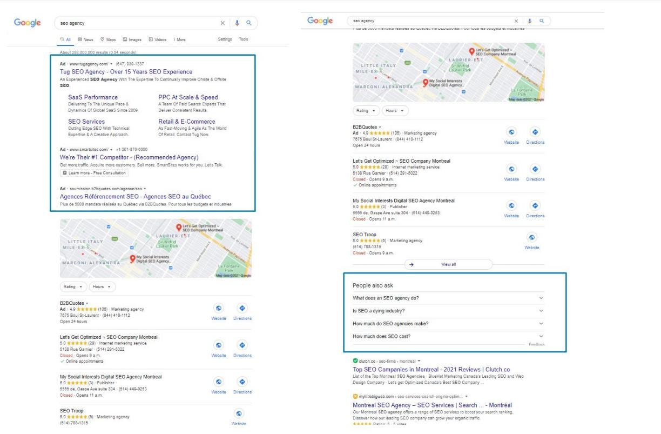
Task: Expand "What does an SEO agency do?"
Action: point(448,298)
